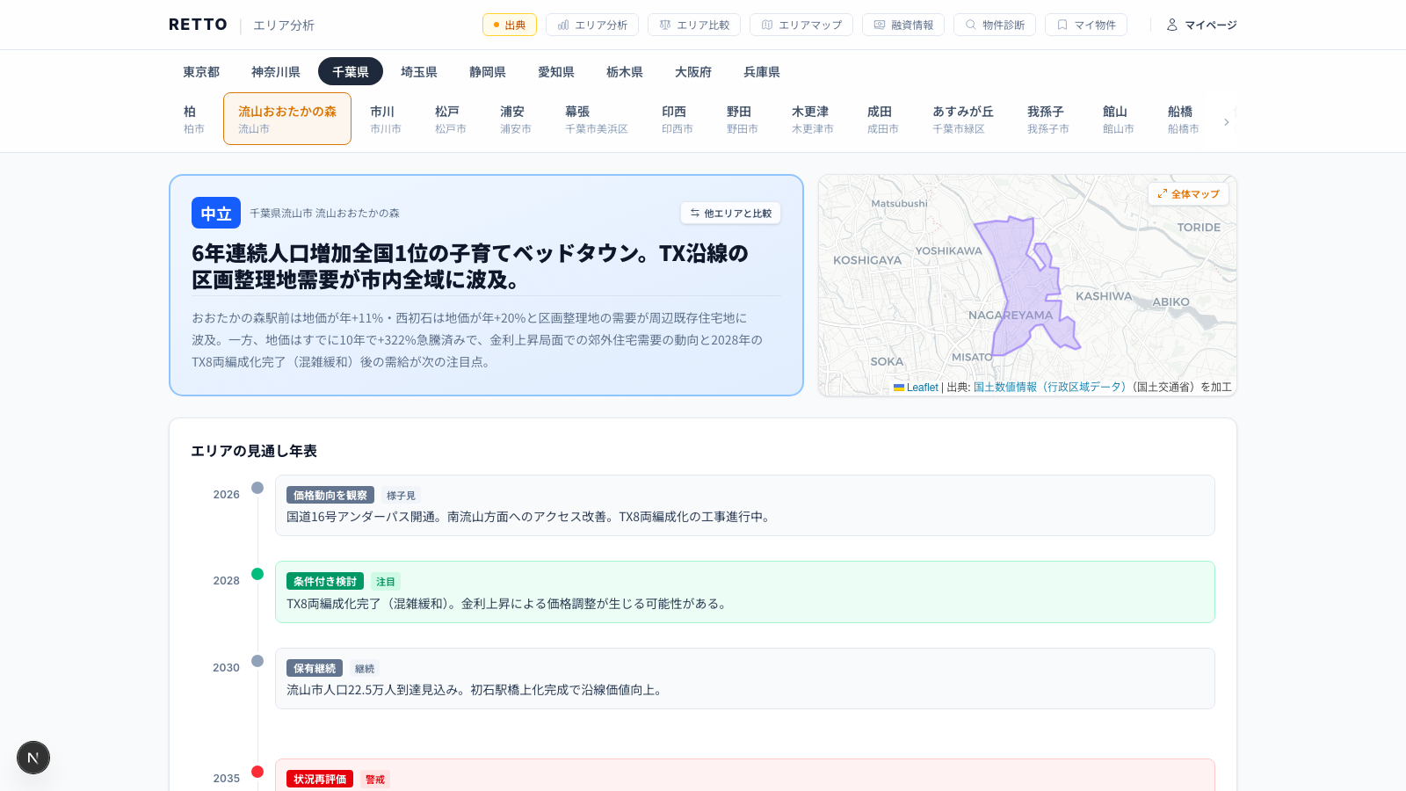Open エリア比較 in top navigation
The height and width of the screenshot is (791, 1406).
click(694, 25)
